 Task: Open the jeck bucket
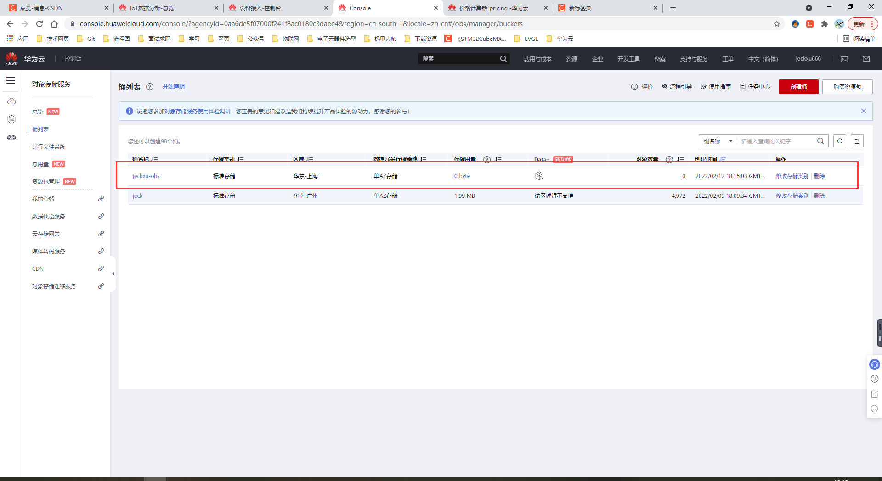(x=138, y=196)
